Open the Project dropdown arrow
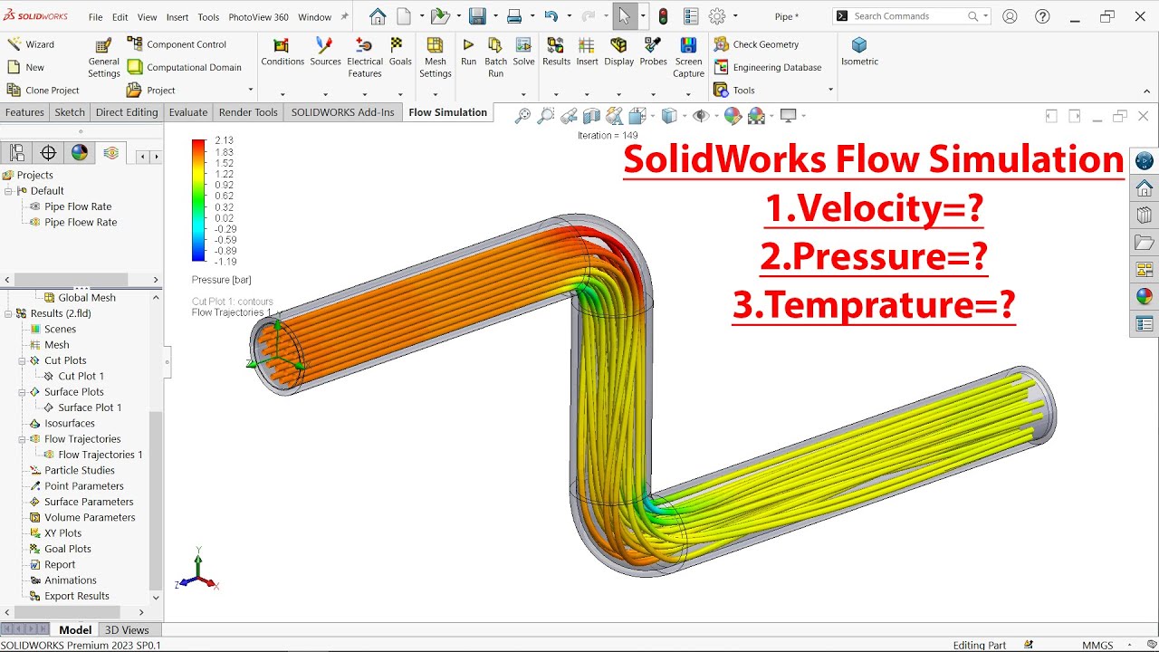The height and width of the screenshot is (652, 1159). (251, 90)
